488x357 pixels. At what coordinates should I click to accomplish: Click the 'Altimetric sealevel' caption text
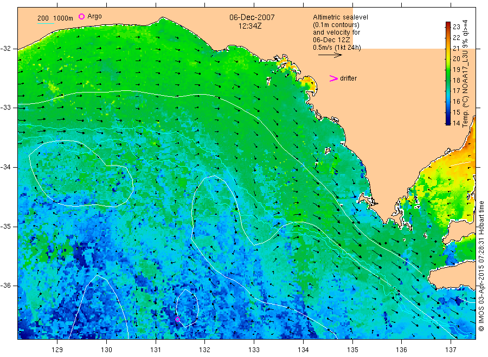pyautogui.click(x=341, y=17)
